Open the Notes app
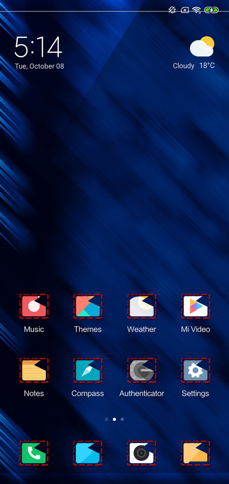Image resolution: width=229 pixels, height=484 pixels. tap(34, 370)
